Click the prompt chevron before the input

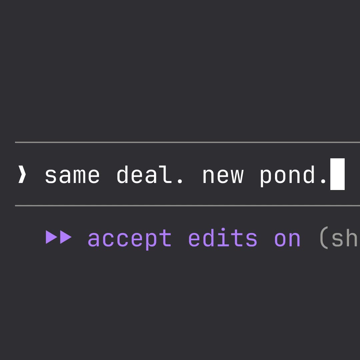(22, 174)
